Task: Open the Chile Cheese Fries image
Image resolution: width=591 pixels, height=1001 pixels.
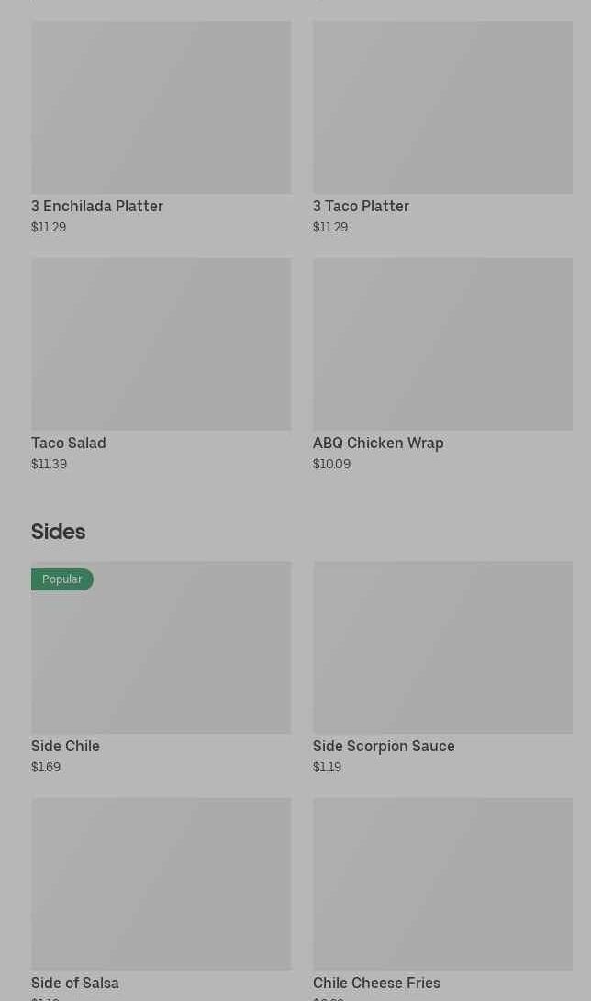Action: 442,883
